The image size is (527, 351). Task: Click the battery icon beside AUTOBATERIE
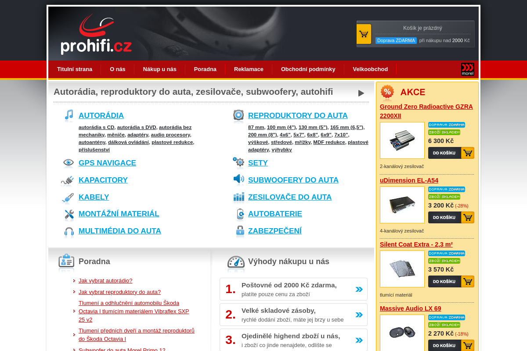pyautogui.click(x=239, y=214)
